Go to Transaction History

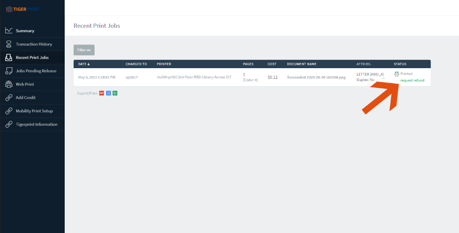pos(34,44)
